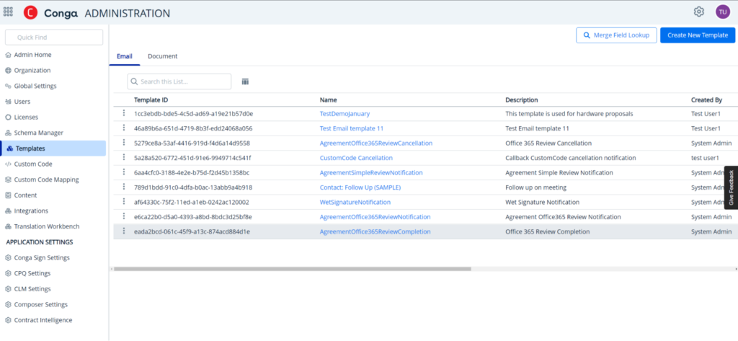Open Global Settings in sidebar
Screen dimensions: 738x341
35,86
